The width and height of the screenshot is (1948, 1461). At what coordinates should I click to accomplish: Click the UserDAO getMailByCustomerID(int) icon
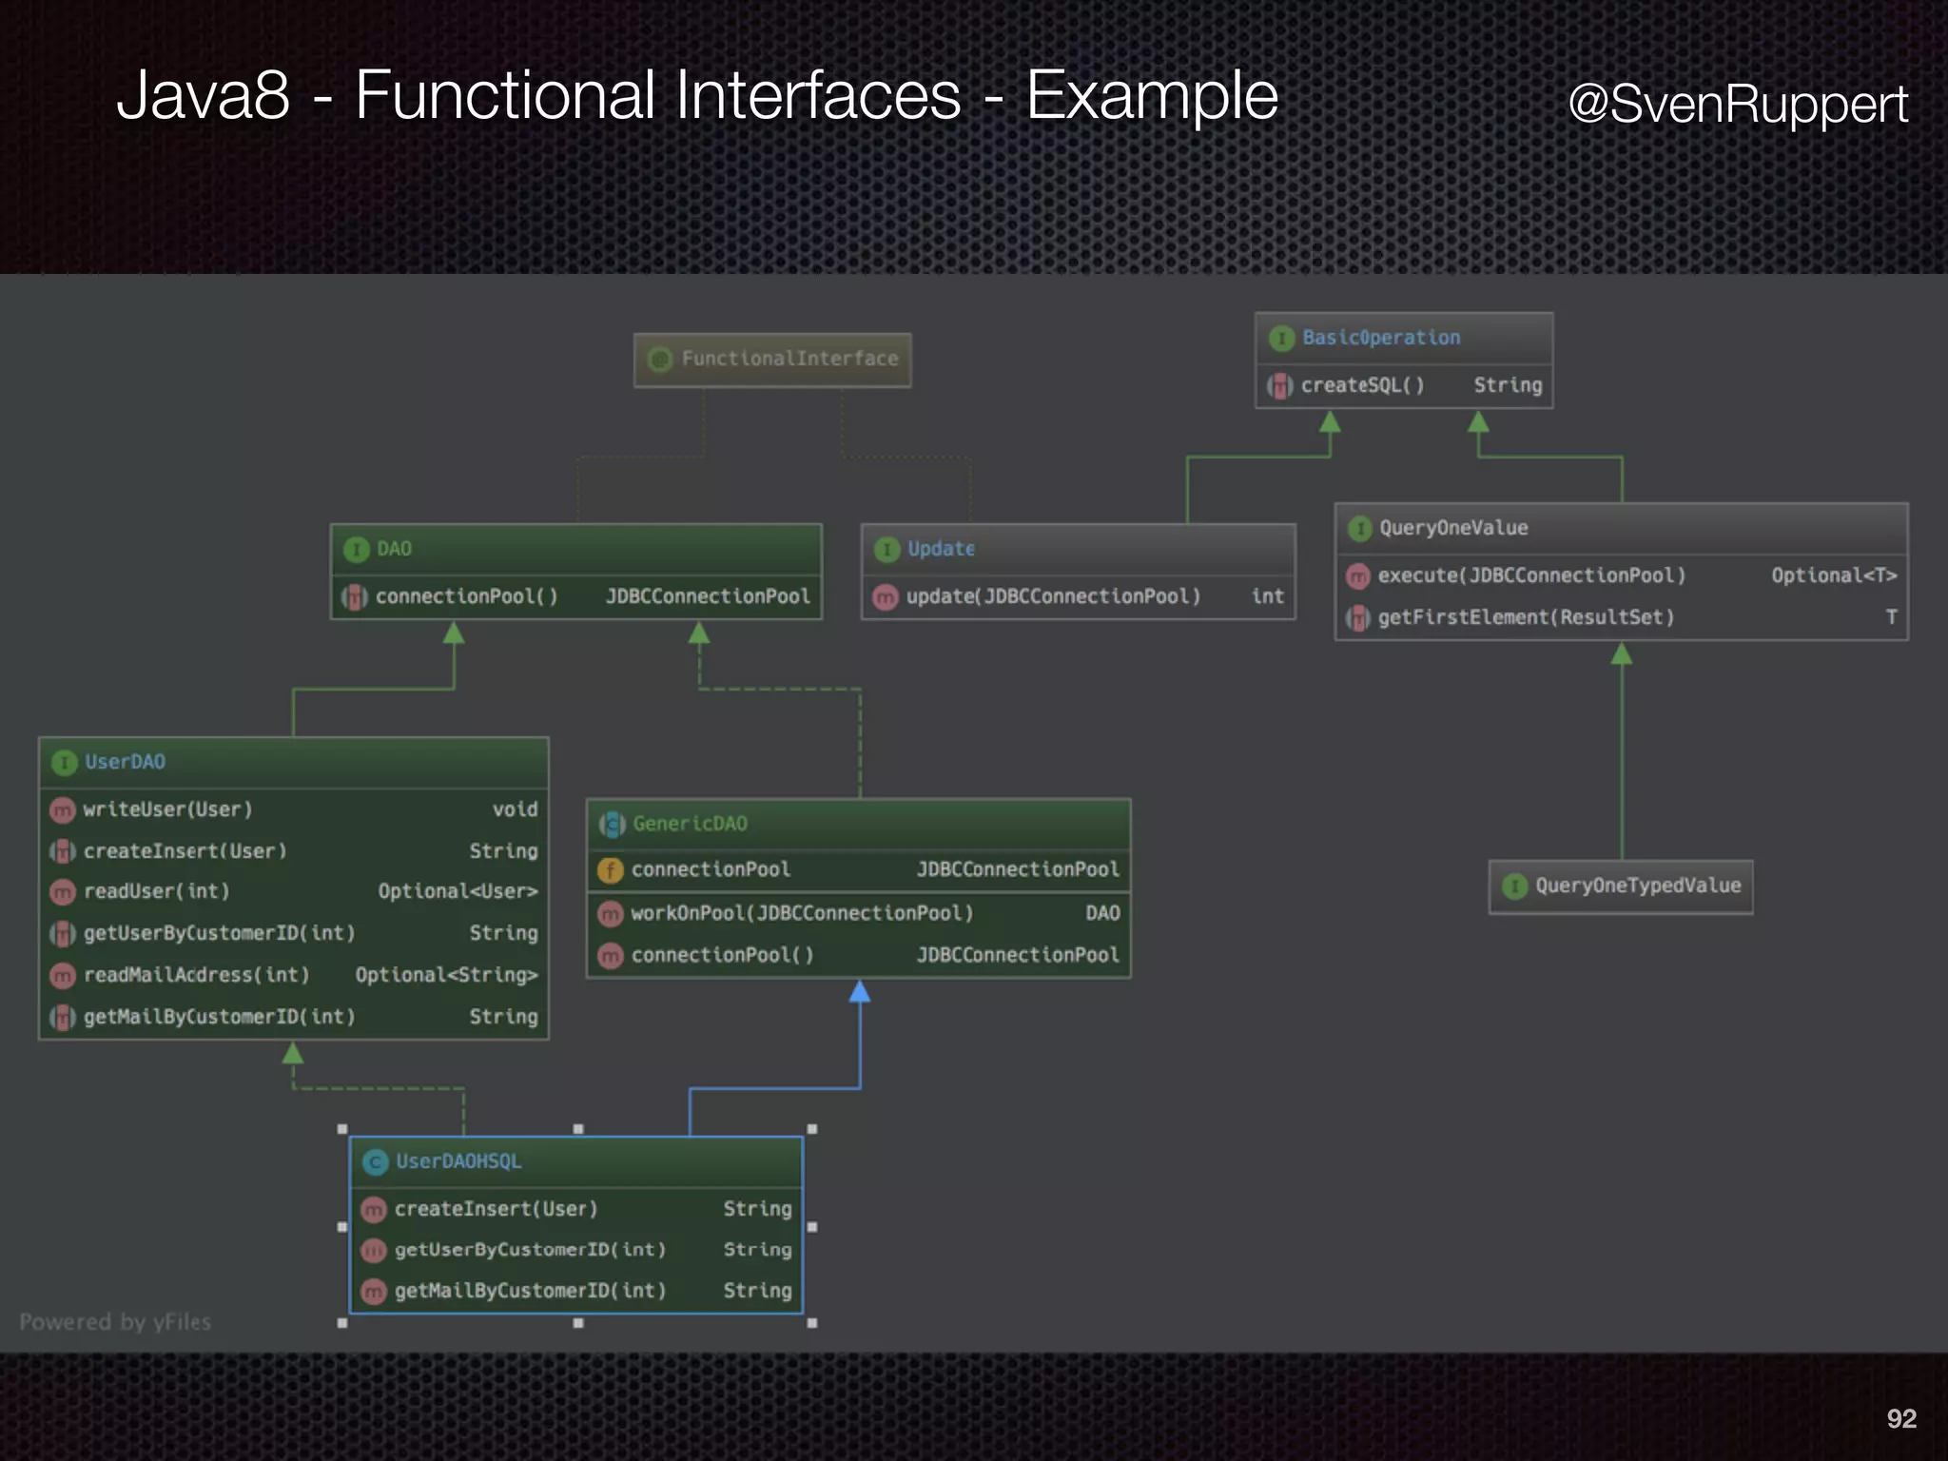point(63,1017)
